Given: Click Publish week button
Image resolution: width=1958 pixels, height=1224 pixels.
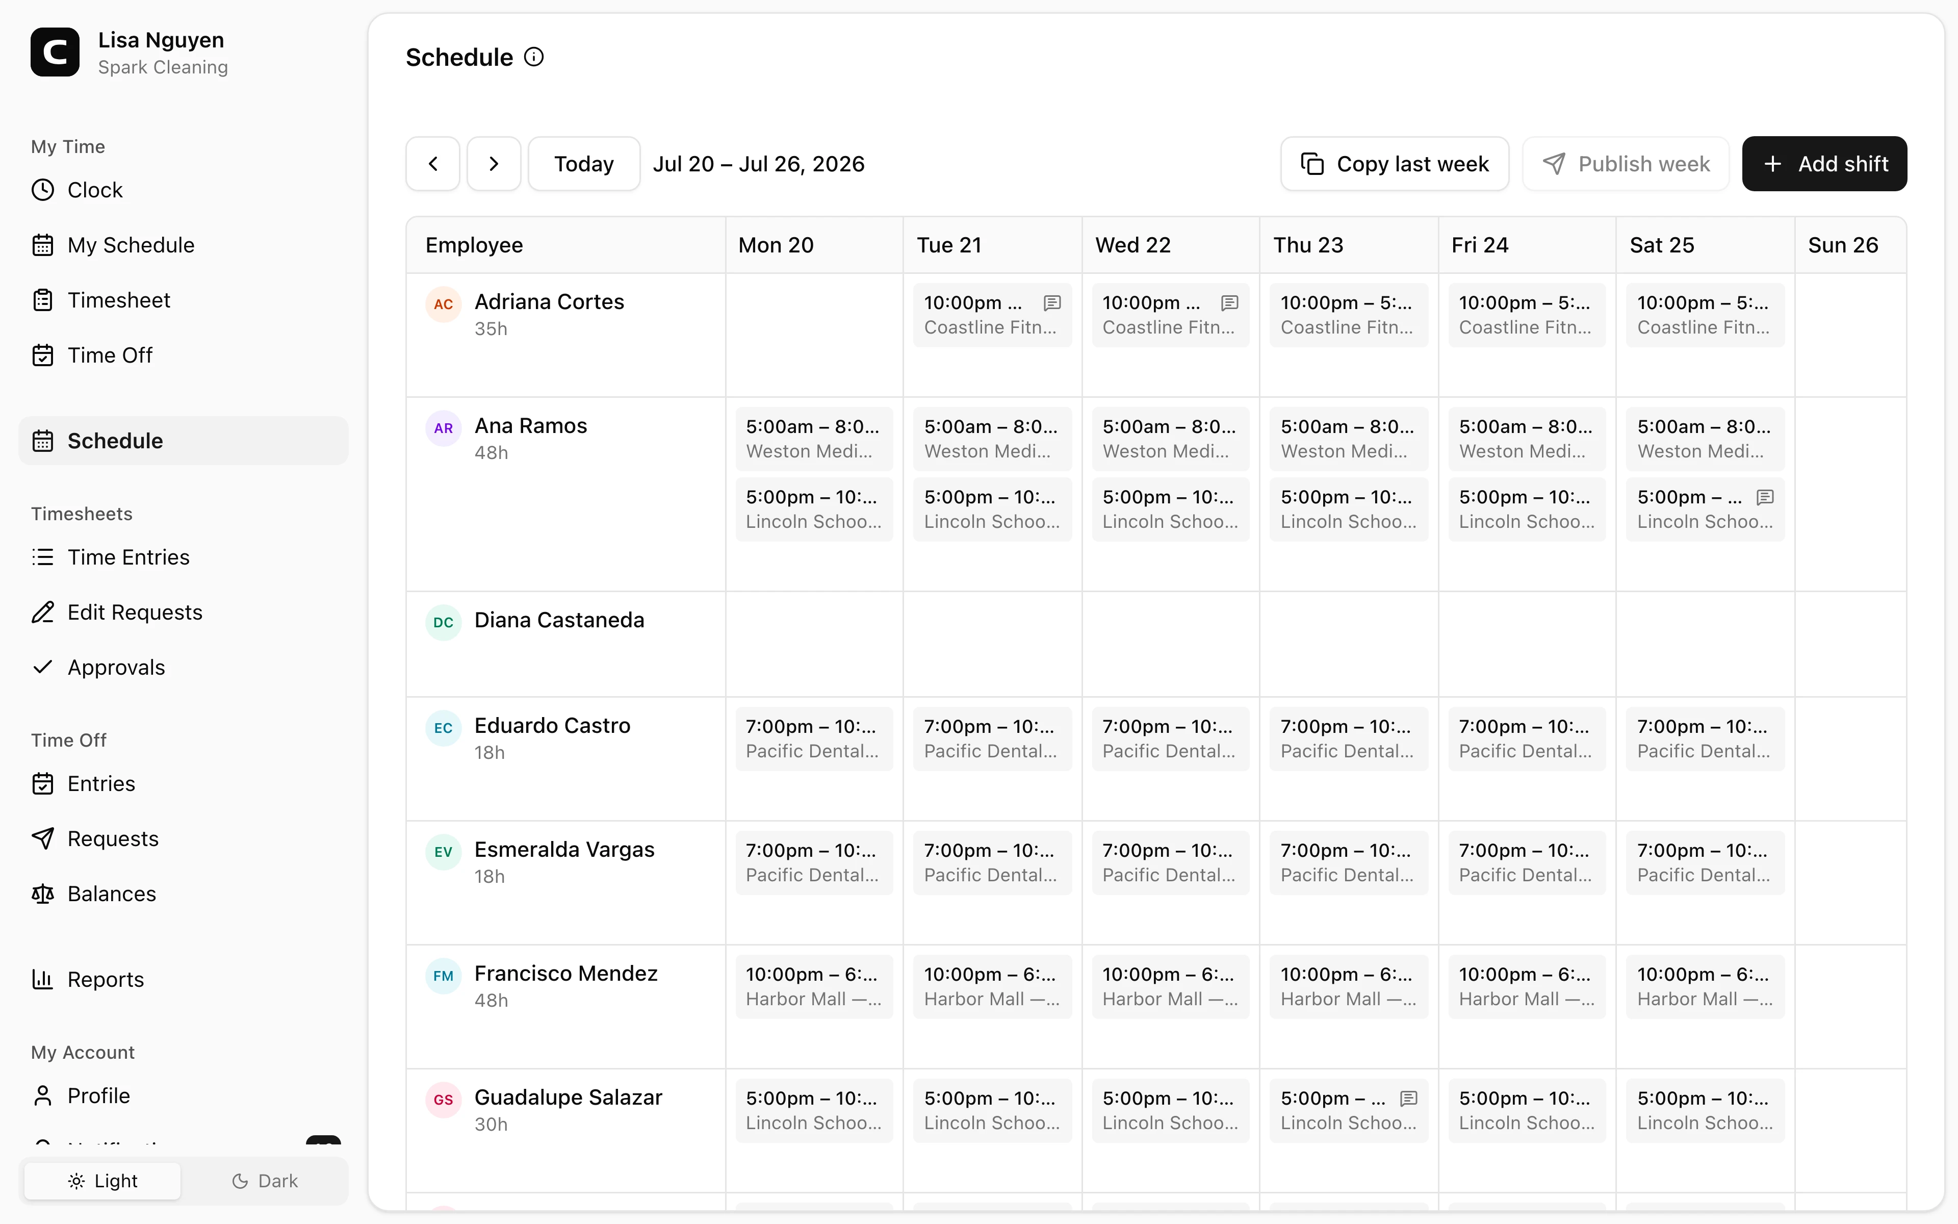Looking at the screenshot, I should click(x=1626, y=164).
